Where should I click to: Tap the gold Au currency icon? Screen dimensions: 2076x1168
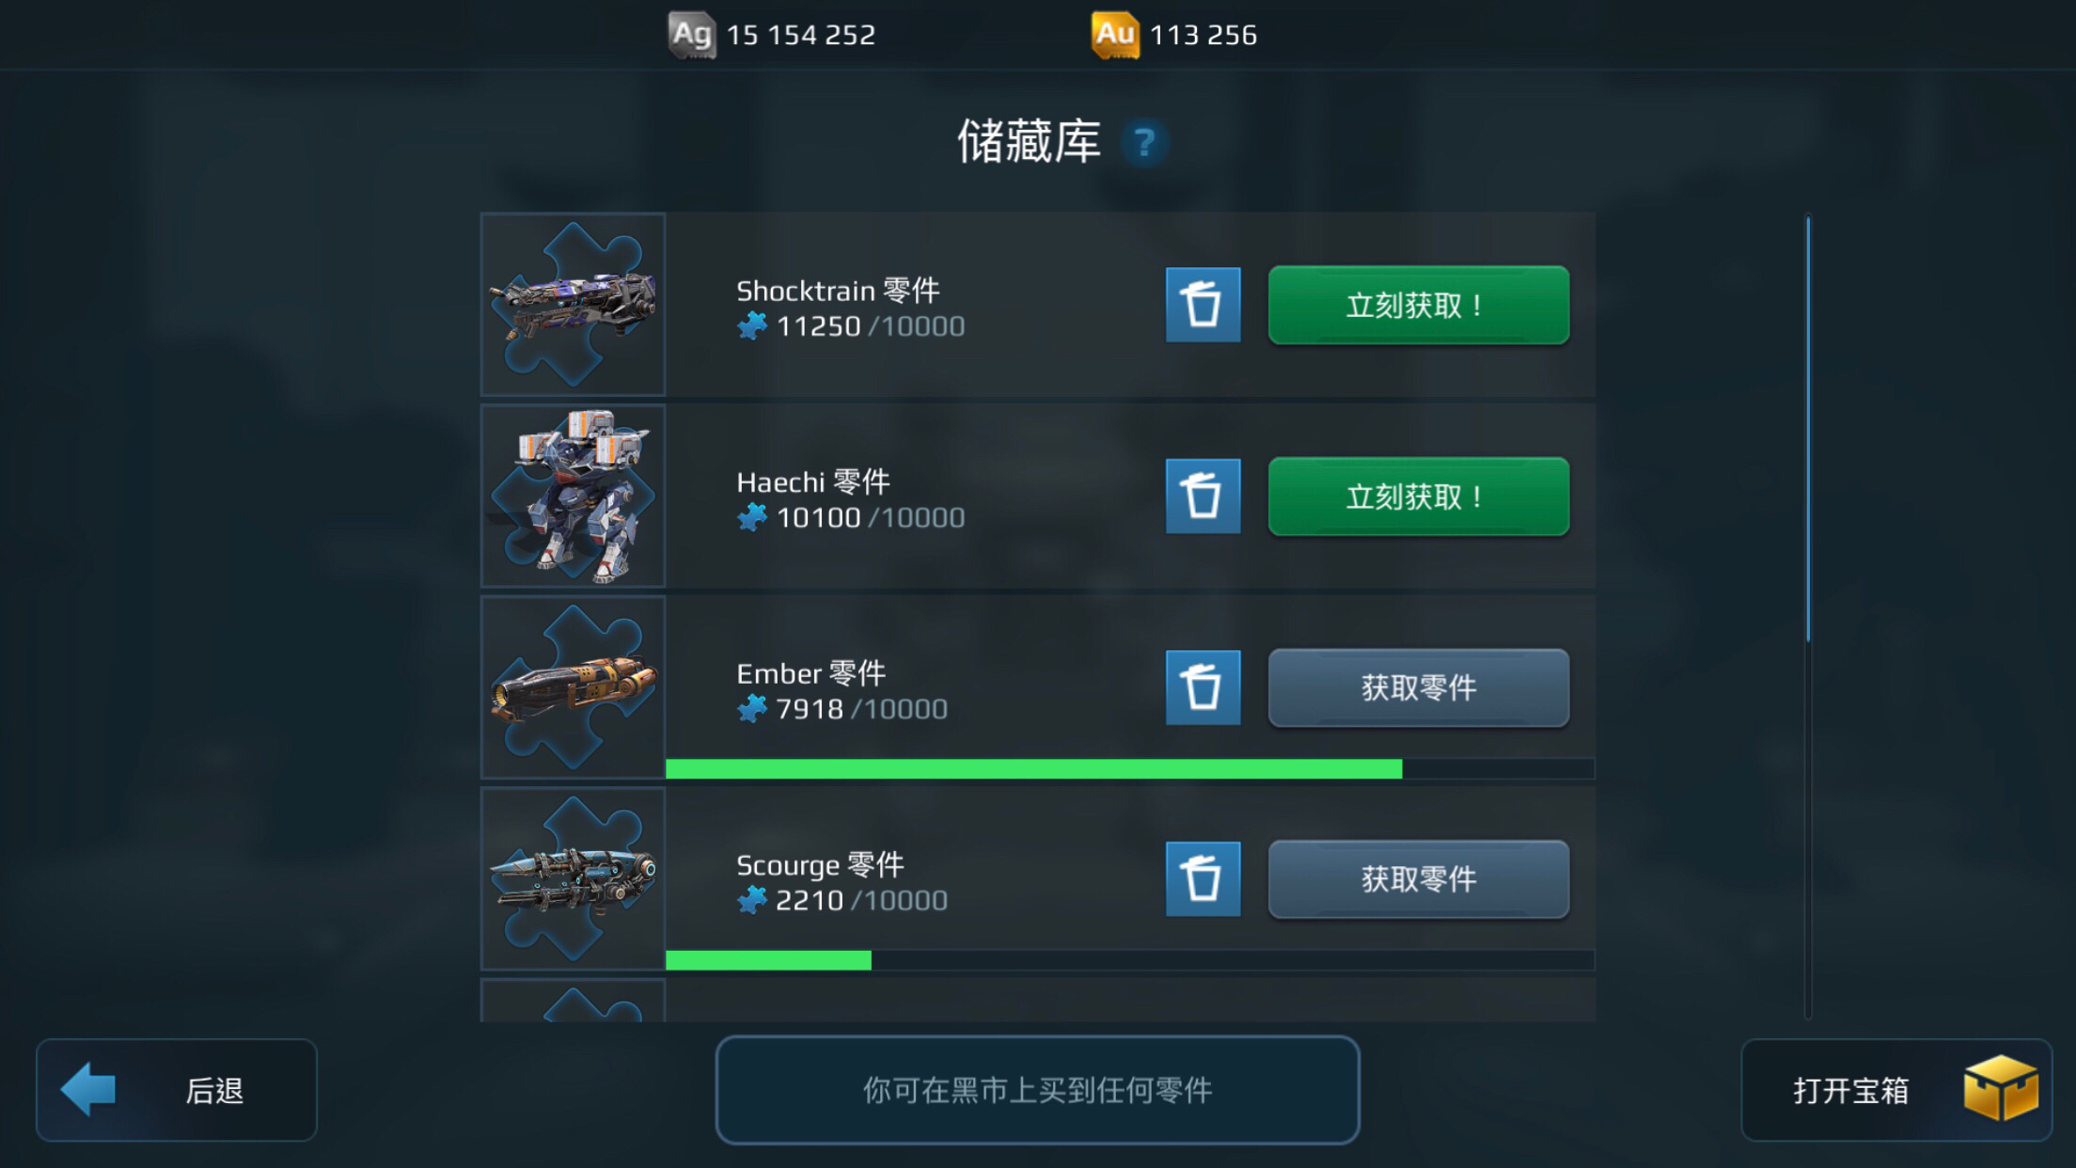[1115, 35]
